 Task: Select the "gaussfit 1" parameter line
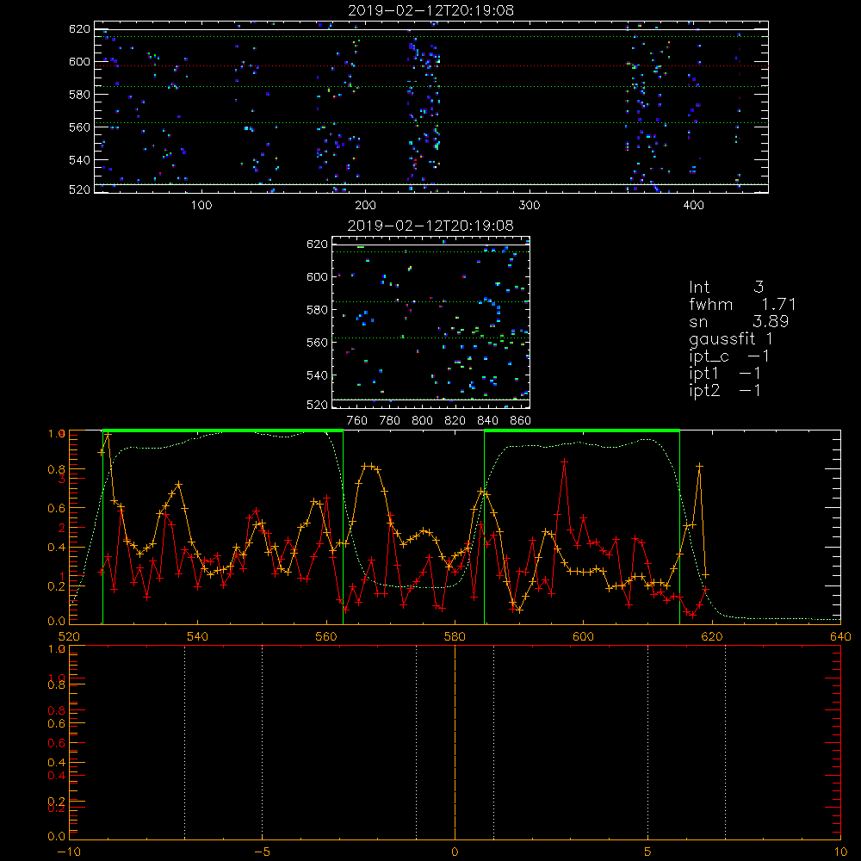pyautogui.click(x=731, y=338)
